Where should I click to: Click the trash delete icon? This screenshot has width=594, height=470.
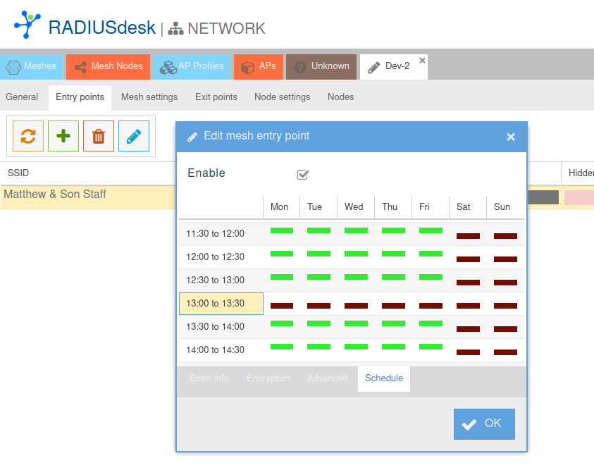coord(99,136)
